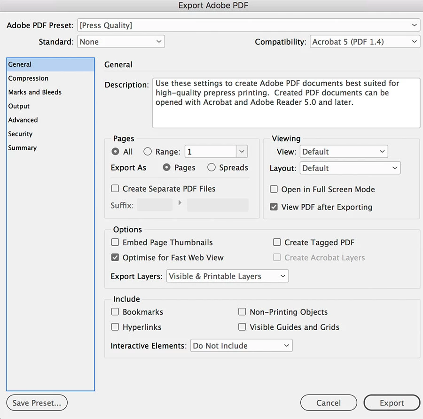The image size is (423, 419).
Task: Choose Export As Pages radio button
Action: (166, 167)
